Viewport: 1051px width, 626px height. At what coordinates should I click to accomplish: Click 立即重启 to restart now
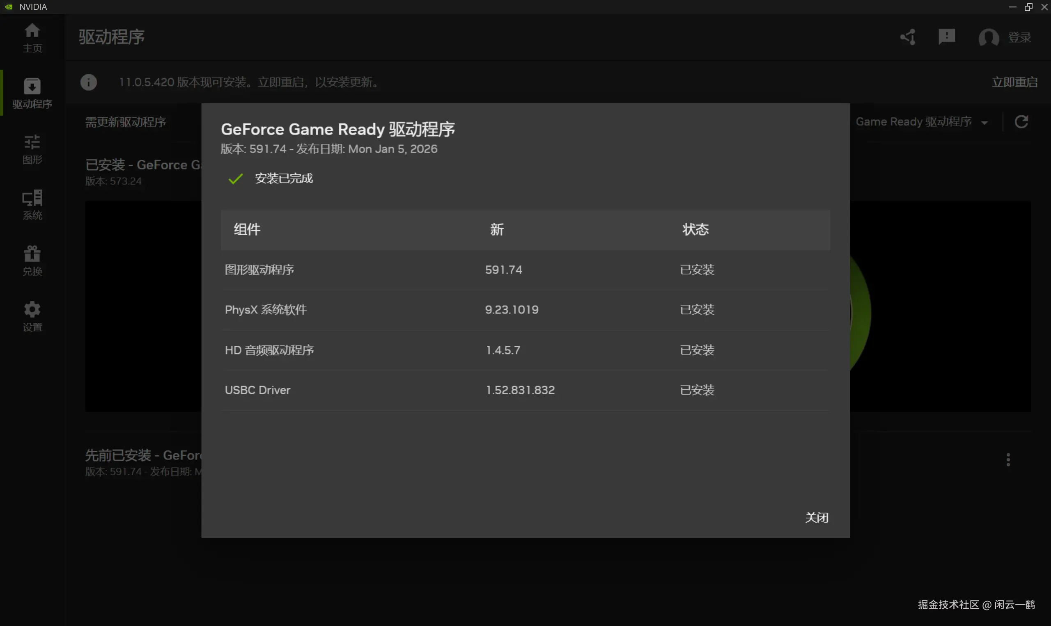(1014, 82)
